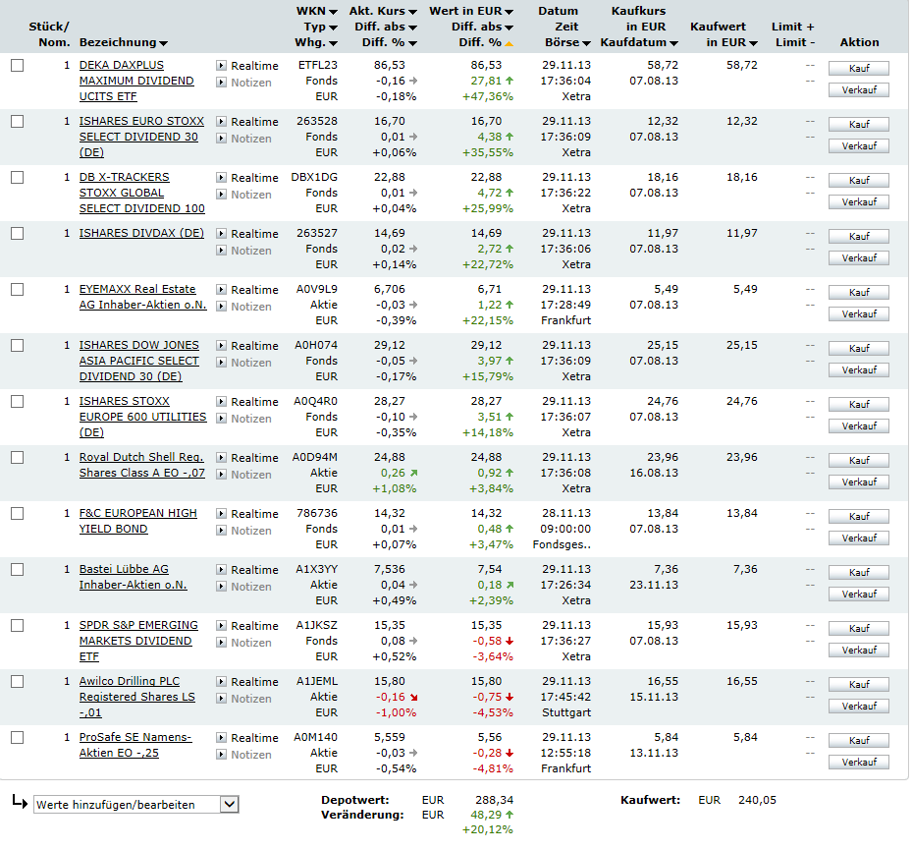Select checkbox for EYEMAXX Real Estate
This screenshot has width=912, height=850.
tap(18, 289)
